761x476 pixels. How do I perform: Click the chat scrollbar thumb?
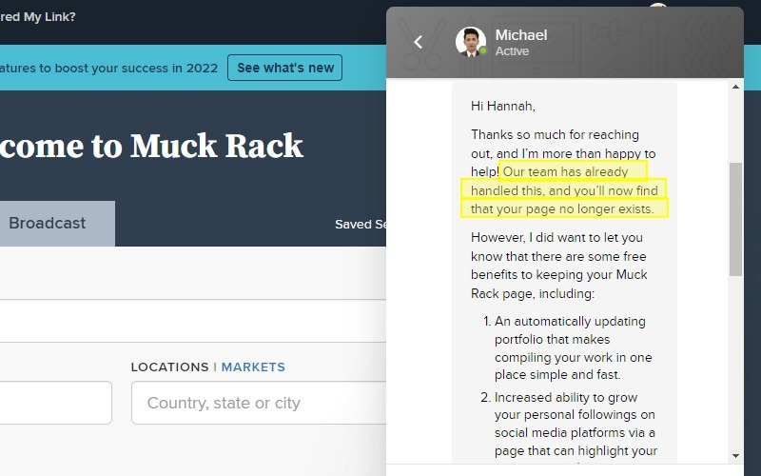[735, 219]
